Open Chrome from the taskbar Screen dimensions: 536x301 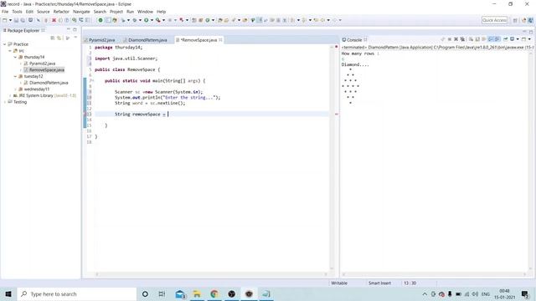[x=214, y=293]
